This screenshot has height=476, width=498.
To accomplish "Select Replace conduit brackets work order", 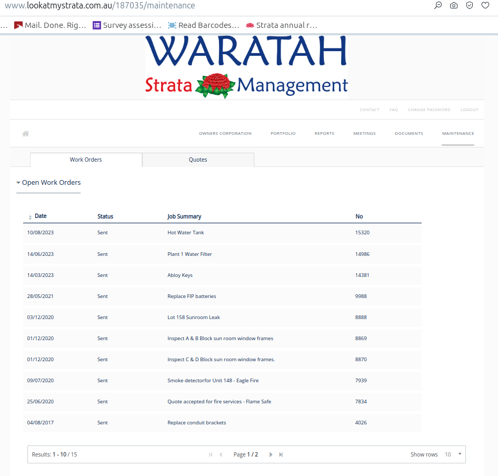I will click(222, 423).
